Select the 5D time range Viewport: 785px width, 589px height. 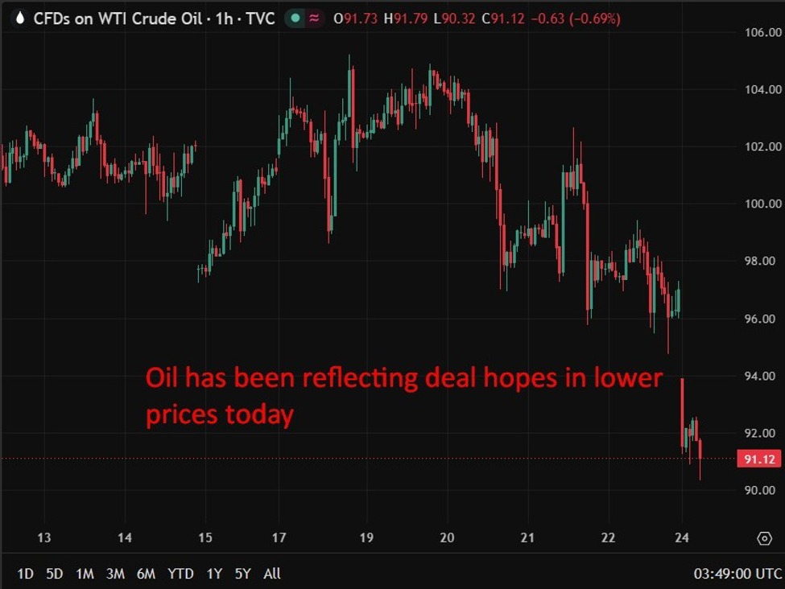[x=55, y=574]
